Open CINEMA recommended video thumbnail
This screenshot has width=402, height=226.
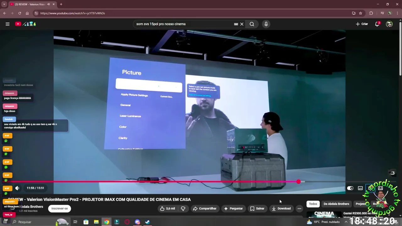pyautogui.click(x=324, y=215)
